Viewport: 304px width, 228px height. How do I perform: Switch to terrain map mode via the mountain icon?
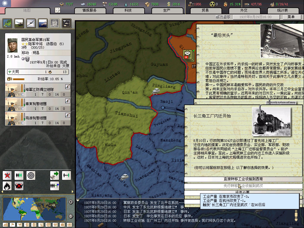click(5, 225)
